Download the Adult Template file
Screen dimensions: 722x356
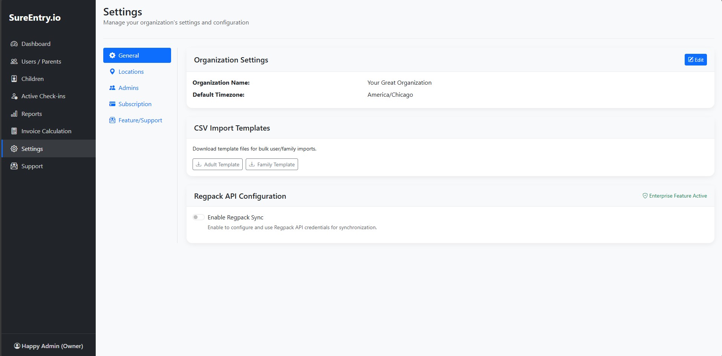[x=217, y=164]
